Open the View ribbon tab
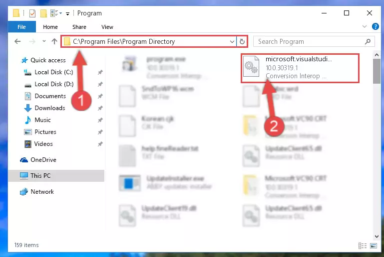The image size is (384, 257). (107, 27)
